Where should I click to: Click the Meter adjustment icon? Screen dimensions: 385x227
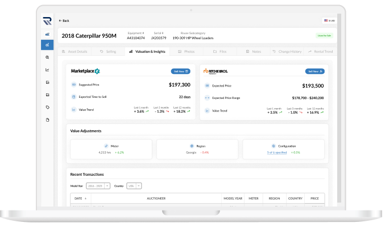coord(106,146)
